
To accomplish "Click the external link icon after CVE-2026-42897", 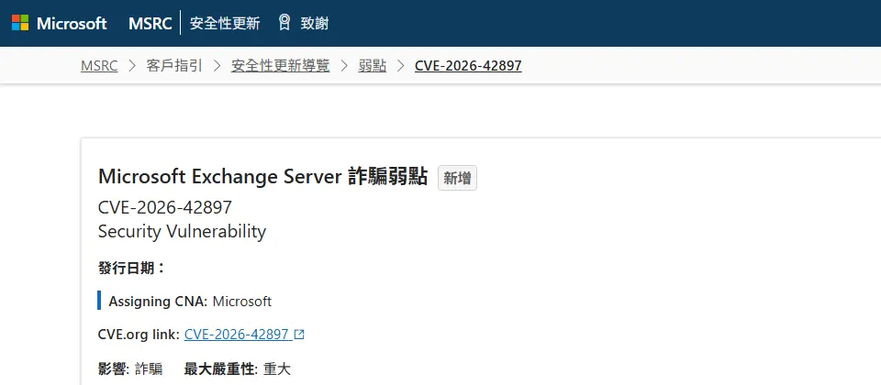I will 299,335.
